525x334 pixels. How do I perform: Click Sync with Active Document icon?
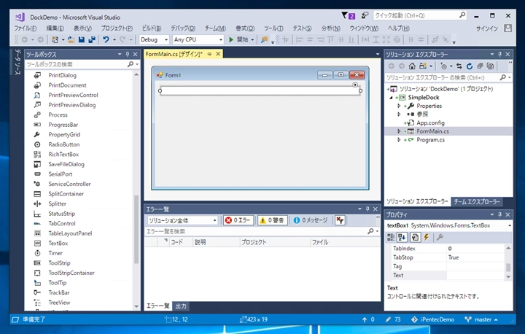(x=459, y=66)
